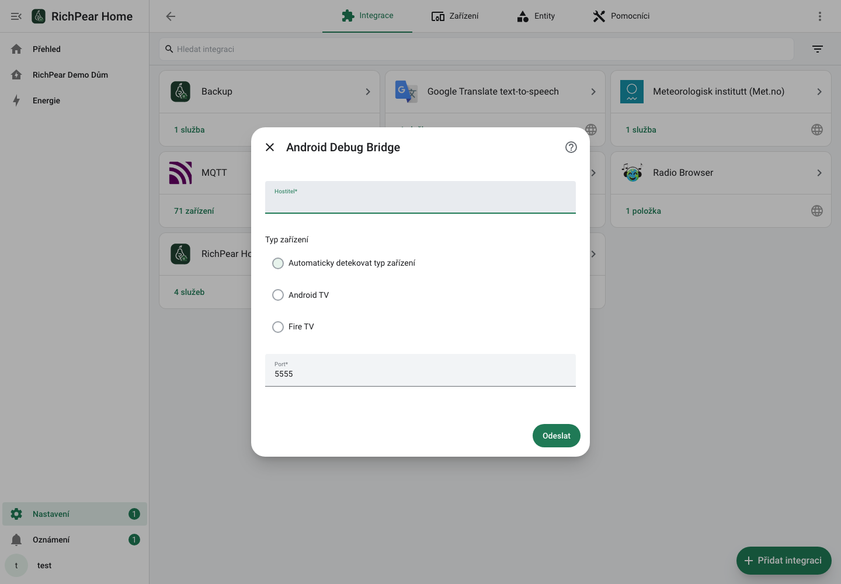
Task: Select the Android TV radio button
Action: (x=278, y=295)
